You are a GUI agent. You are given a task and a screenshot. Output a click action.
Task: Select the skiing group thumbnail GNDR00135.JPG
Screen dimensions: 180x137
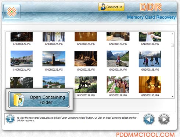pos(150,59)
